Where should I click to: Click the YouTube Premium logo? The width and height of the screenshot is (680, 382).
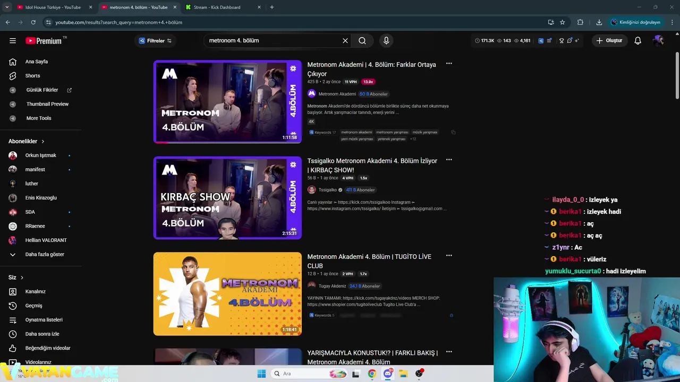coord(44,41)
